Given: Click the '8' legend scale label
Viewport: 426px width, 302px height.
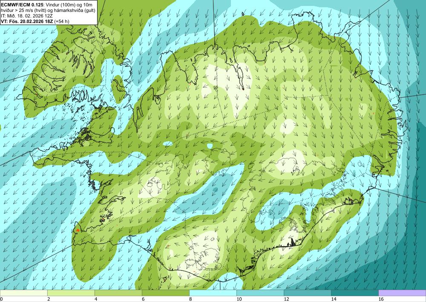Looking at the screenshot, I should [190, 299].
